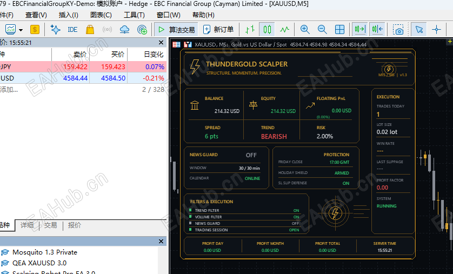Click the scales icon beside EQUITY
This screenshot has height=274, width=453.
253,105
